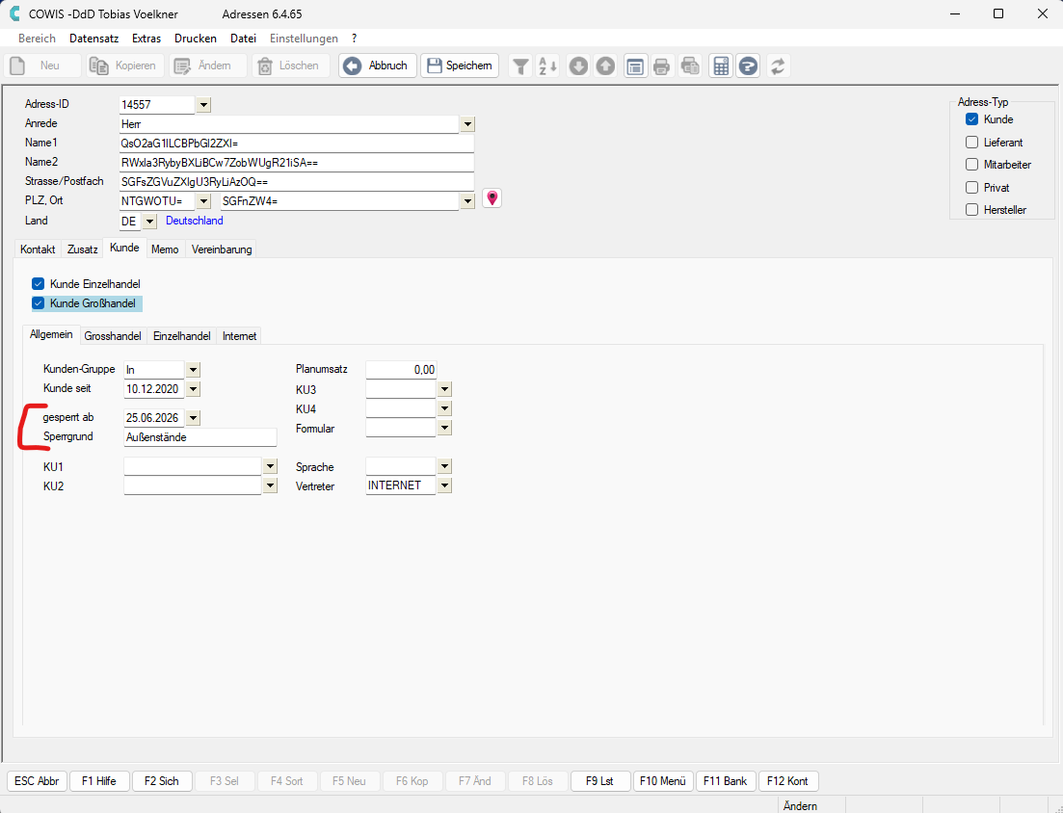This screenshot has width=1063, height=813.
Task: Open the Sprache dropdown arrow
Action: tap(444, 466)
